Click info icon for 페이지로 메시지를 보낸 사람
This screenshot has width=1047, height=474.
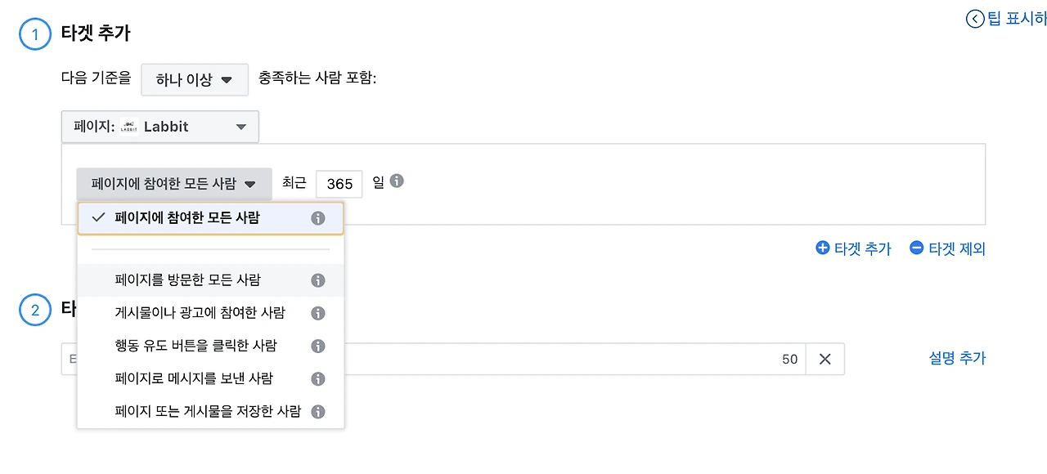(x=318, y=378)
